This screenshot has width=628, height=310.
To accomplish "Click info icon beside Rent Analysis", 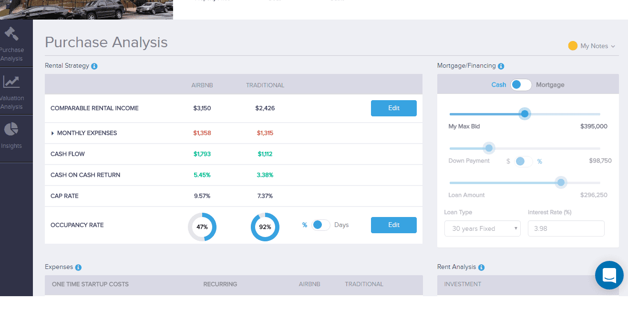I will click(482, 268).
